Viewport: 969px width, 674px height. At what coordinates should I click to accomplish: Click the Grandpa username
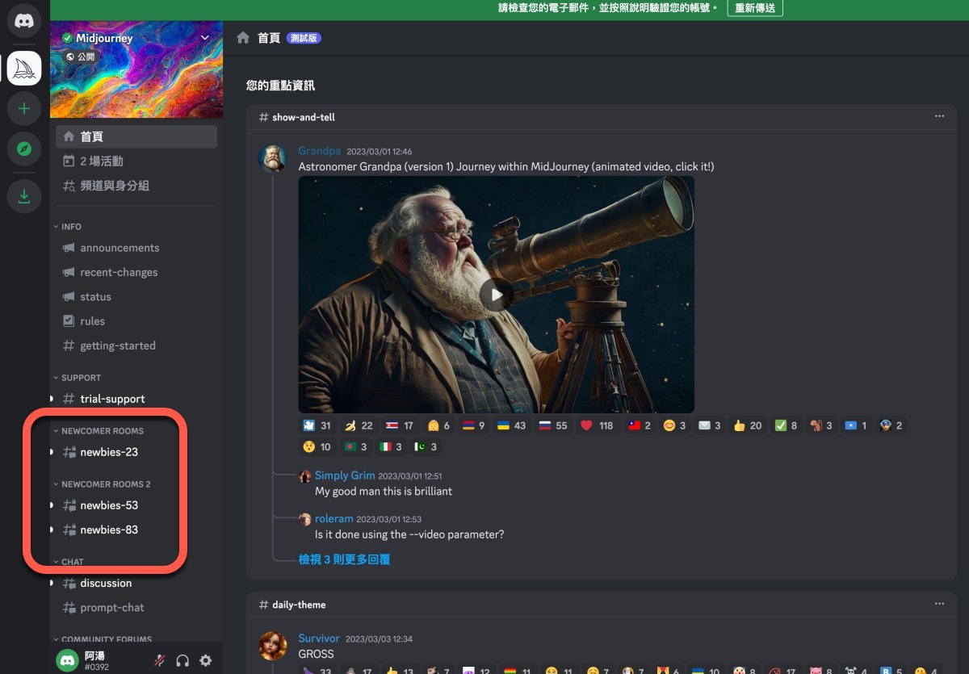[x=320, y=151]
